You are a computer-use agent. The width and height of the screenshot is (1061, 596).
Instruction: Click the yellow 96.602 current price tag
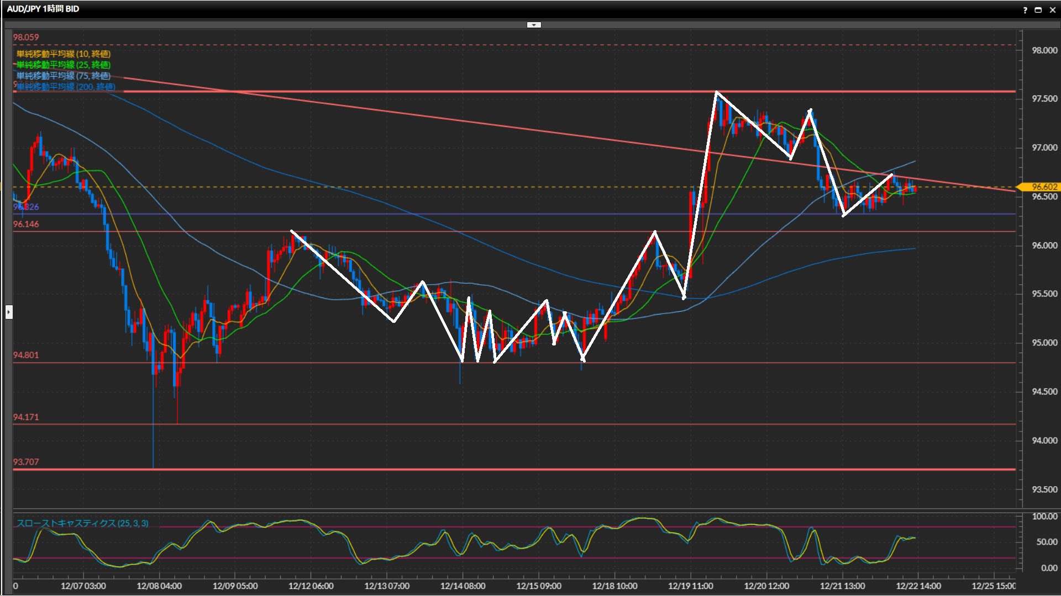coord(1044,187)
